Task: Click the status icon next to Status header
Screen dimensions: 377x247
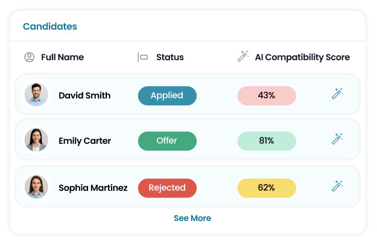Action: 143,57
